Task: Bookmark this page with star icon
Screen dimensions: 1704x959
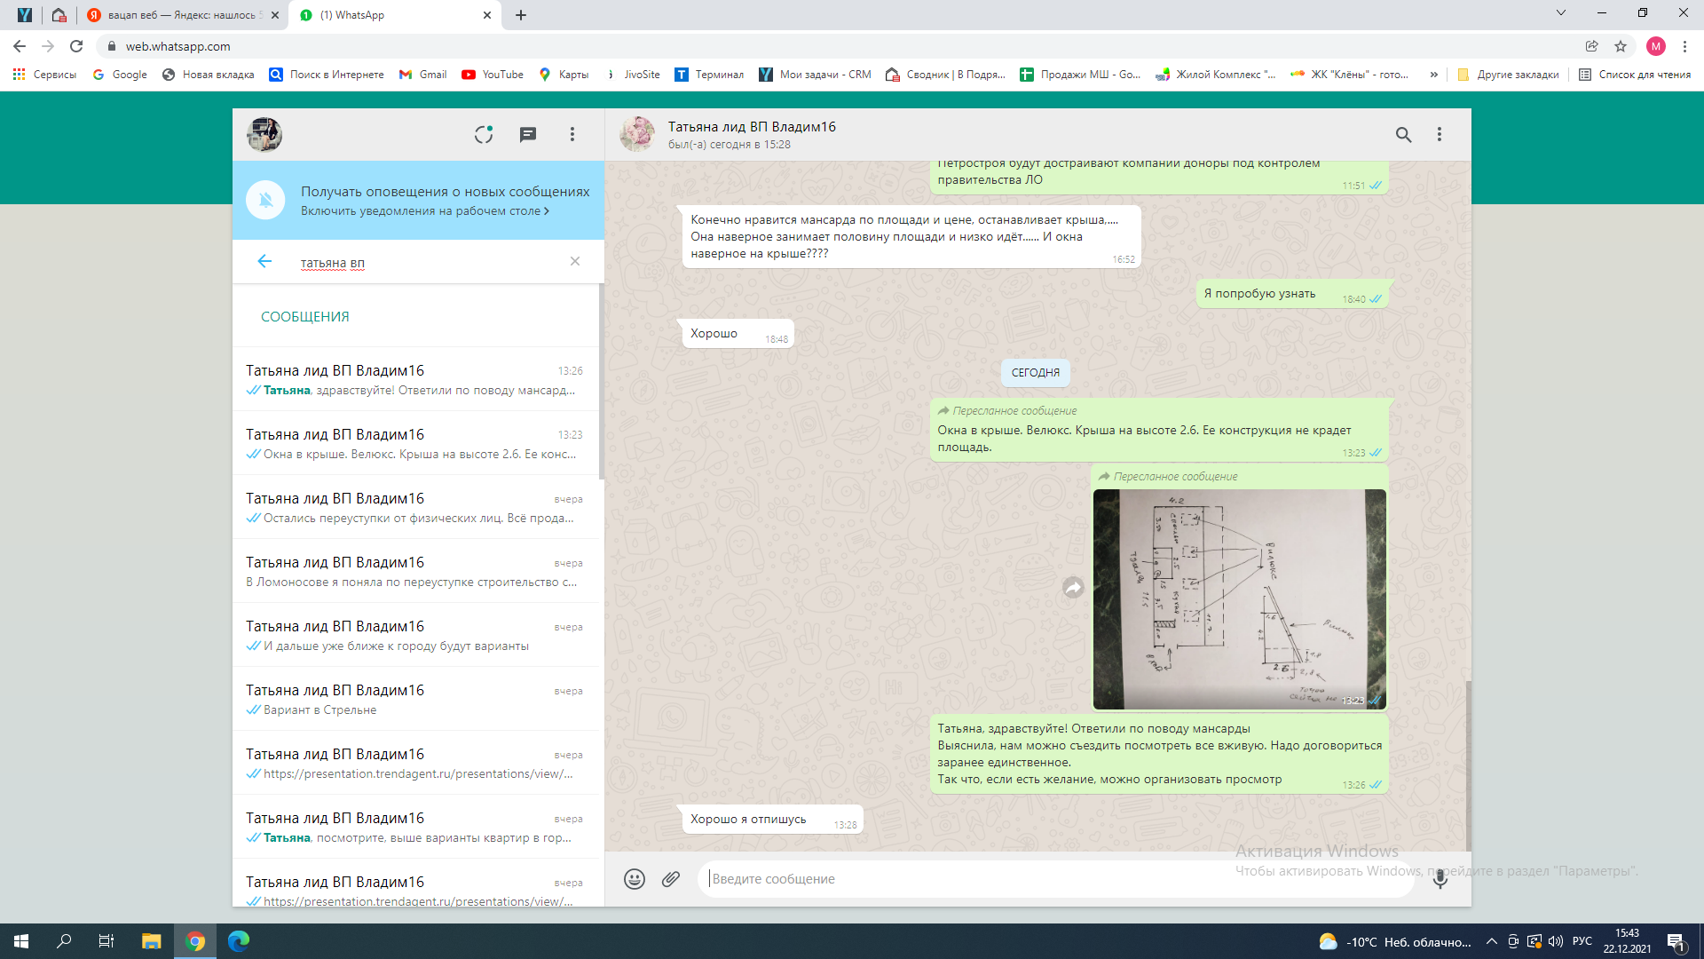Action: pyautogui.click(x=1621, y=46)
